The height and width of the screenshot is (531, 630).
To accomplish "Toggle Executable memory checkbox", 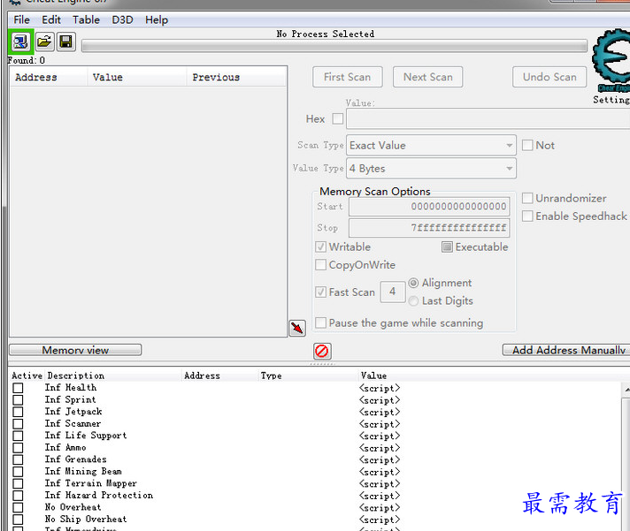I will tap(447, 247).
